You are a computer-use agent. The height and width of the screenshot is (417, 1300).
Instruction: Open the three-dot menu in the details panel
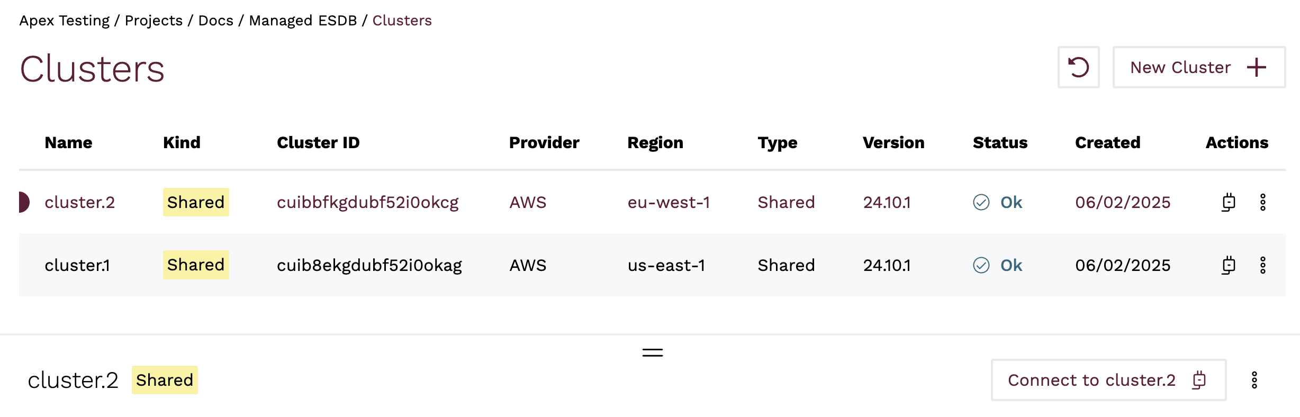point(1254,380)
